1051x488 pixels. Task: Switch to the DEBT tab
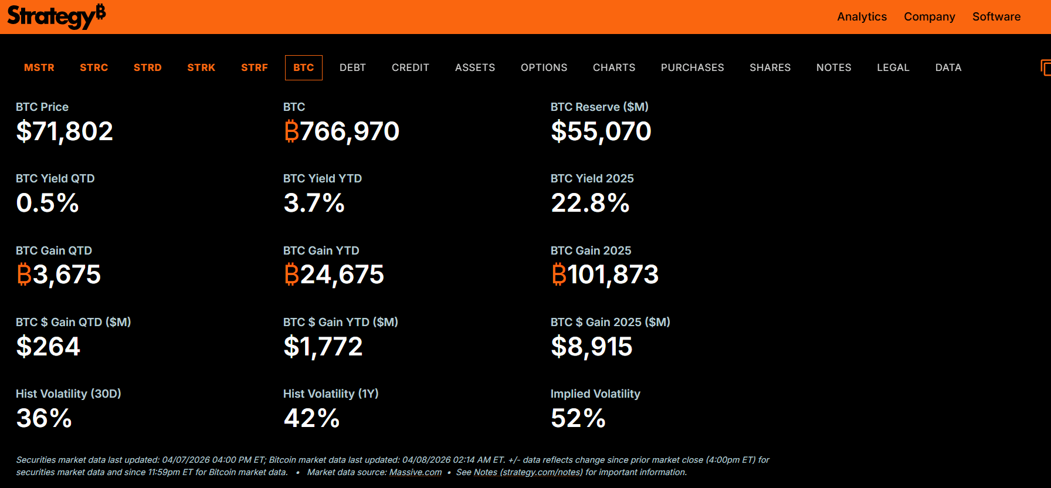tap(352, 67)
